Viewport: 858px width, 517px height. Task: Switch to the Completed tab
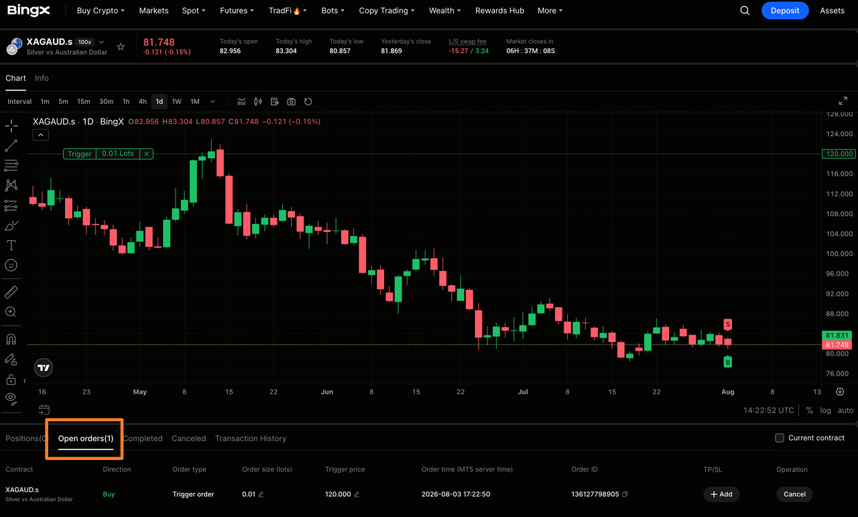click(x=143, y=439)
